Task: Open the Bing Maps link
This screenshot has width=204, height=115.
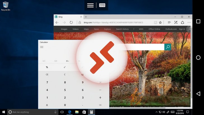Action: click(86, 29)
